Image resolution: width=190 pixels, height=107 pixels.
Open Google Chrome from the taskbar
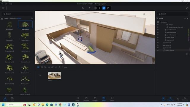pos(60,105)
